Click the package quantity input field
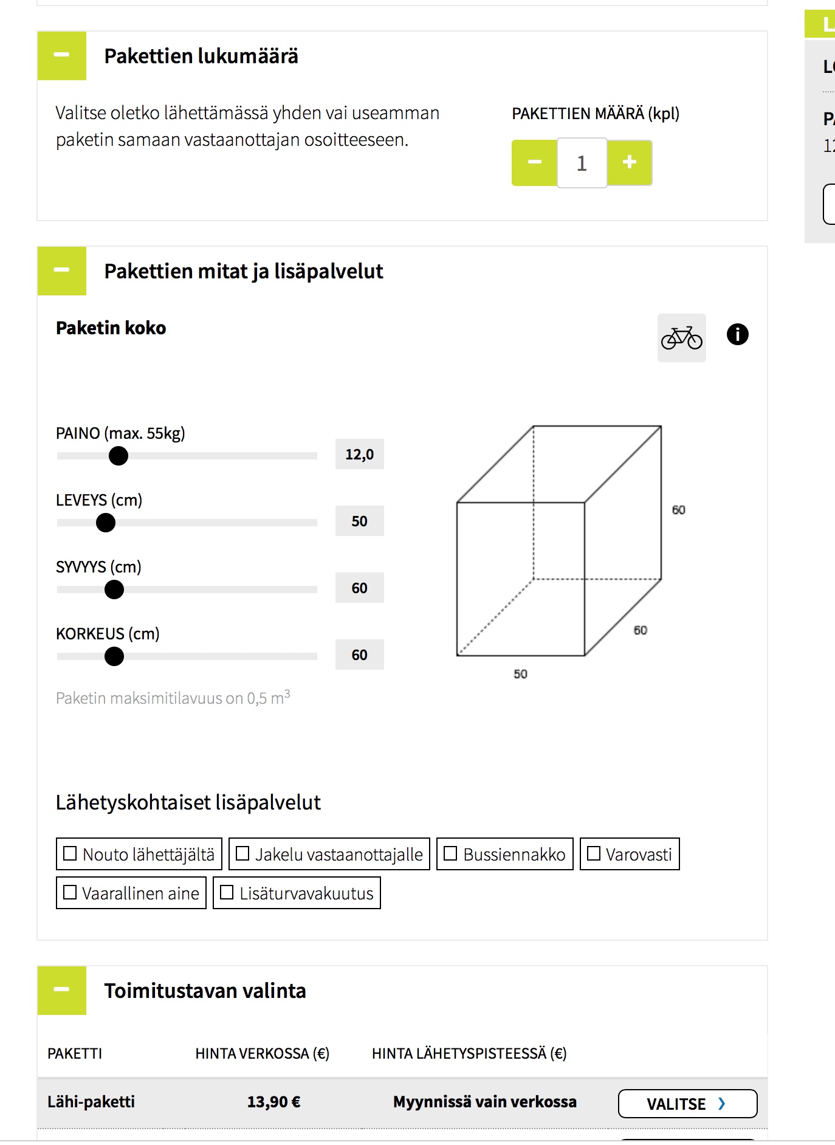 coord(582,163)
